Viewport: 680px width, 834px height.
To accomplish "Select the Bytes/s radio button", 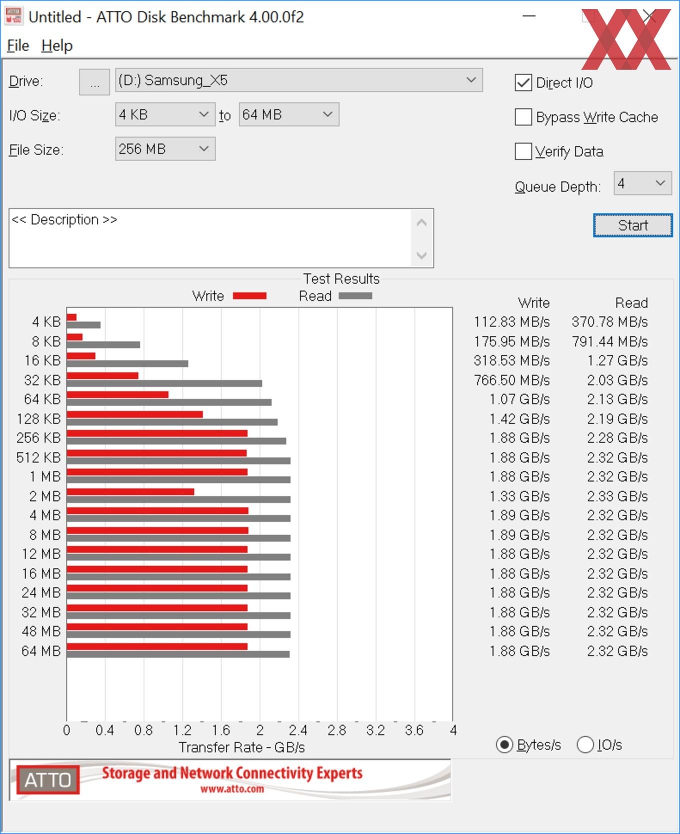I will point(504,745).
